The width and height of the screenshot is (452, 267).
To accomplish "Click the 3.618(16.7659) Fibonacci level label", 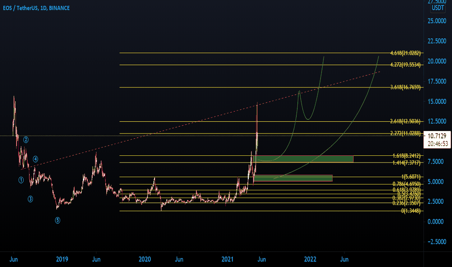I will pyautogui.click(x=405, y=87).
